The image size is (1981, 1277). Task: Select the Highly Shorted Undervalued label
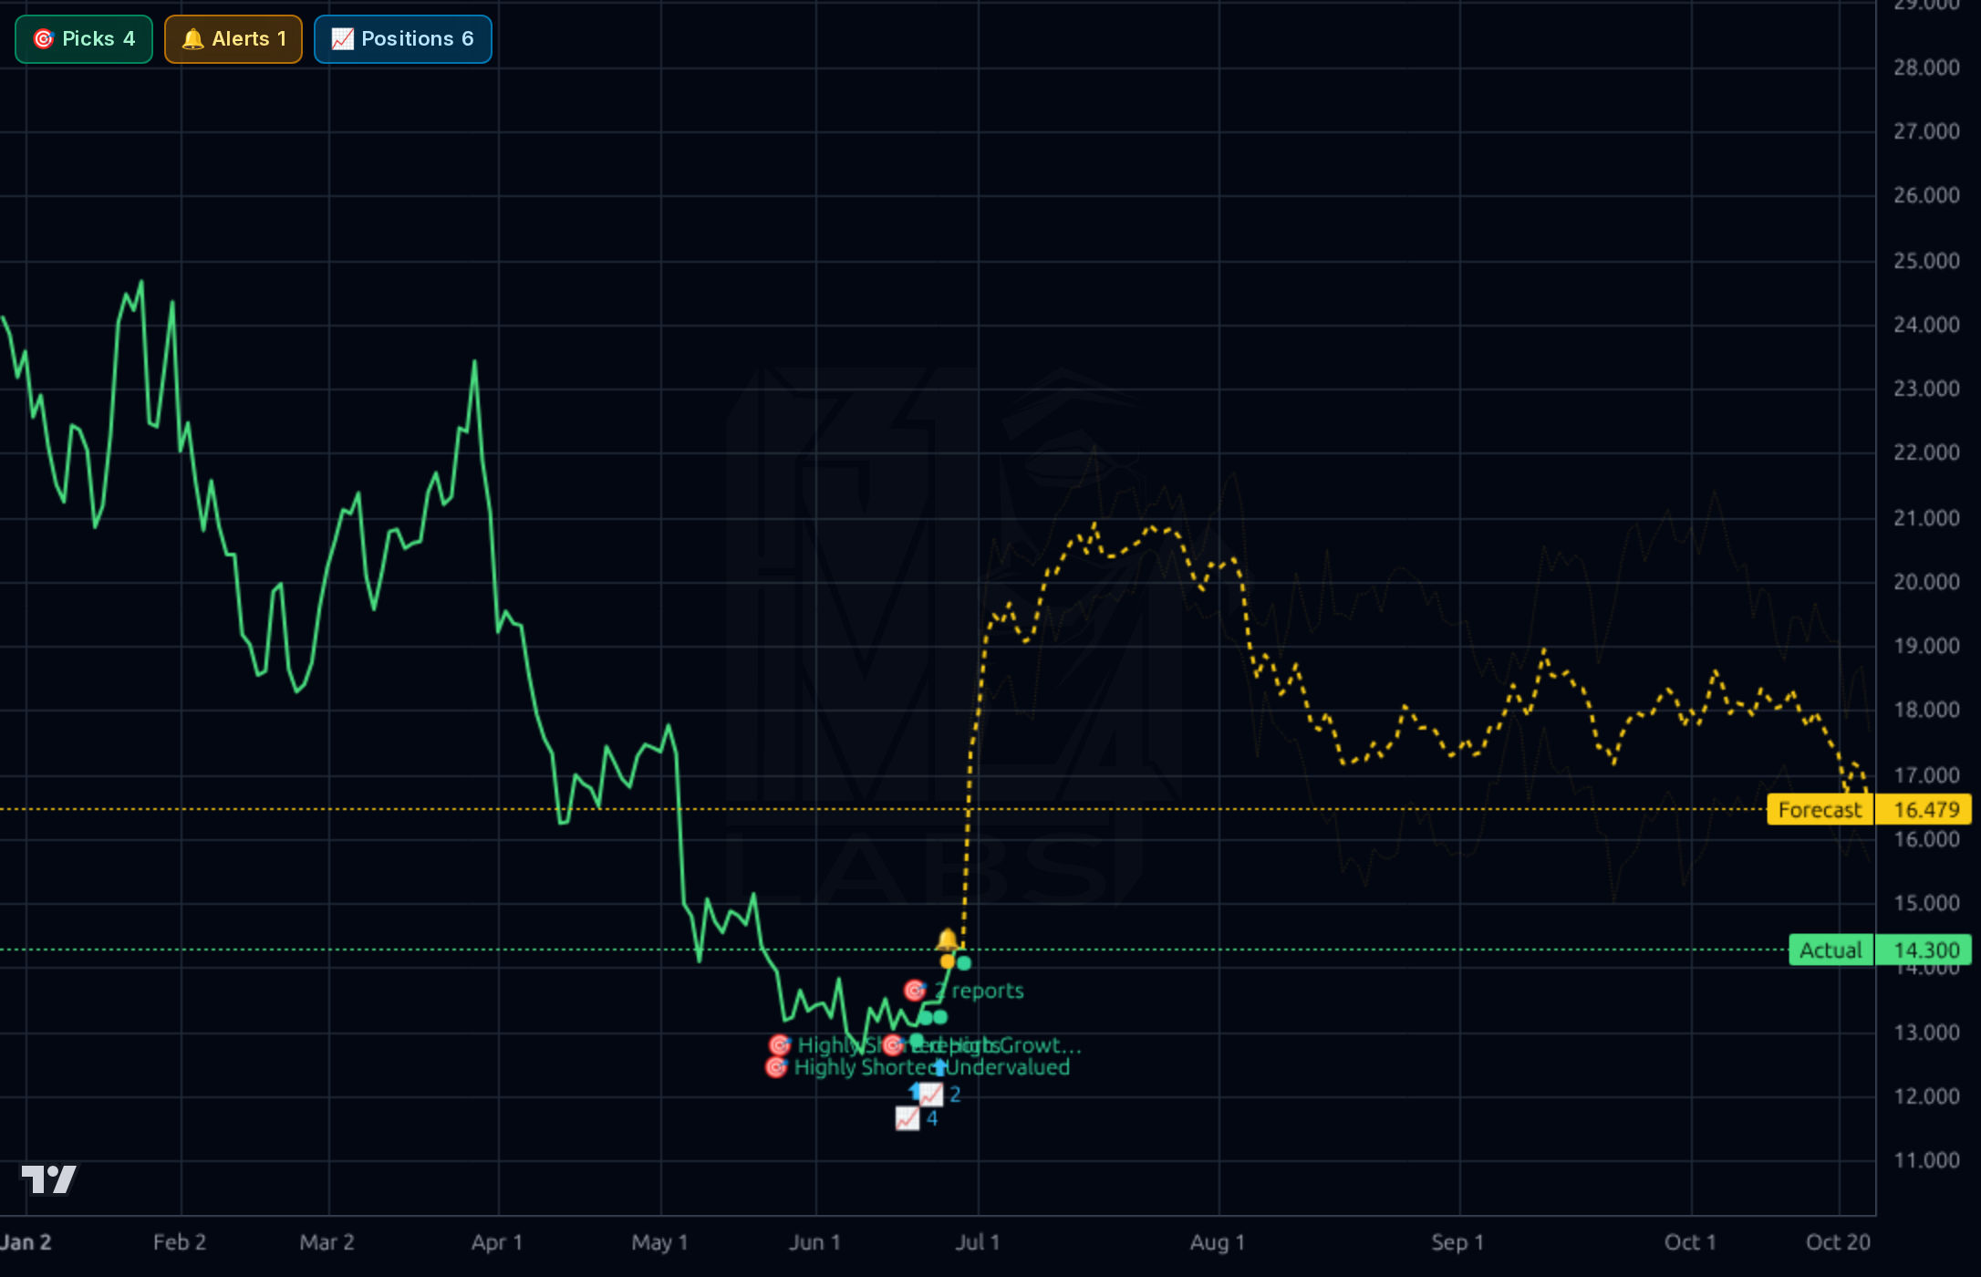tap(932, 1067)
